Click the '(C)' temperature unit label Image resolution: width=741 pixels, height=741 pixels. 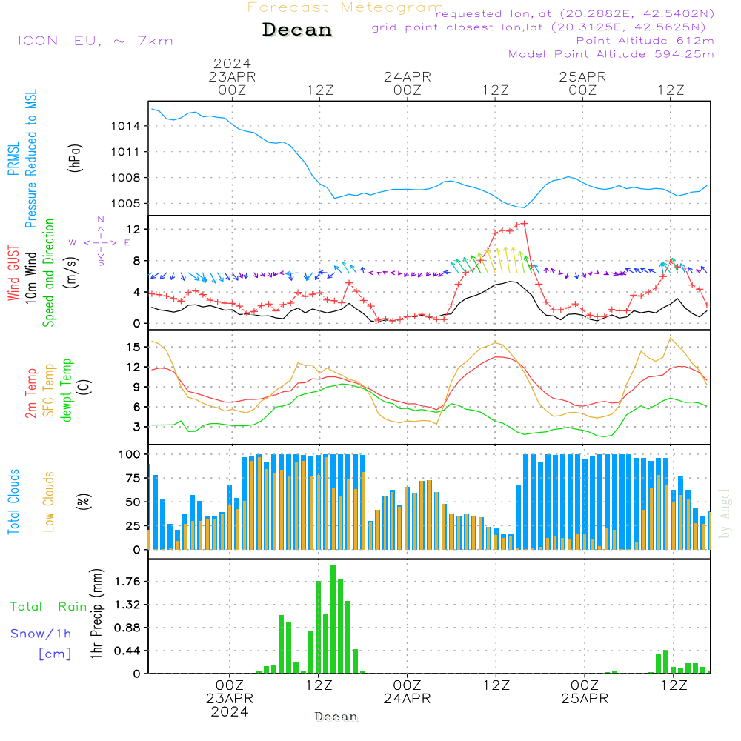tap(84, 387)
